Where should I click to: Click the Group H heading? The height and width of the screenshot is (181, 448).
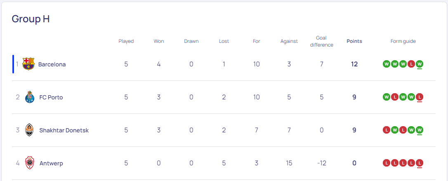[x=31, y=19]
